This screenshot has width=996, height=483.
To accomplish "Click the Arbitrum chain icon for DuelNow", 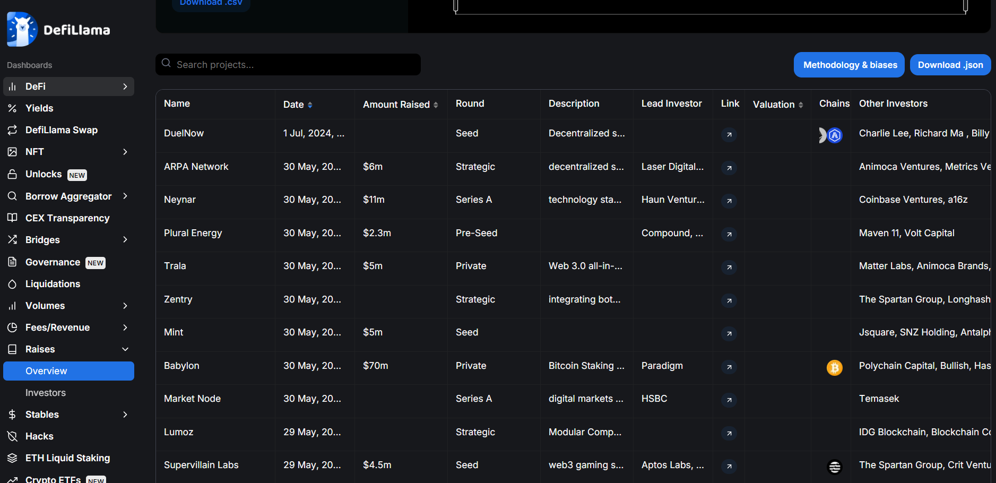I will (x=835, y=135).
